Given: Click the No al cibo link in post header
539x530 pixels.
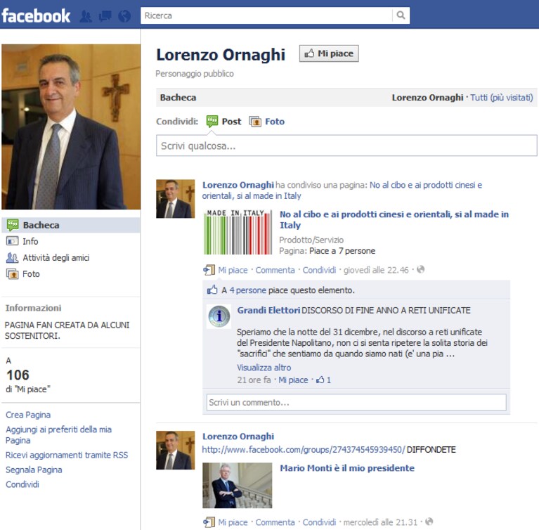Looking at the screenshot, I should [x=342, y=190].
